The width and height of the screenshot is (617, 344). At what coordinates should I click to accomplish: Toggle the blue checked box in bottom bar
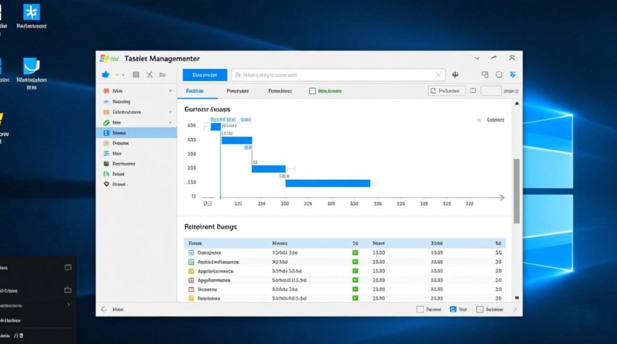[x=453, y=310]
